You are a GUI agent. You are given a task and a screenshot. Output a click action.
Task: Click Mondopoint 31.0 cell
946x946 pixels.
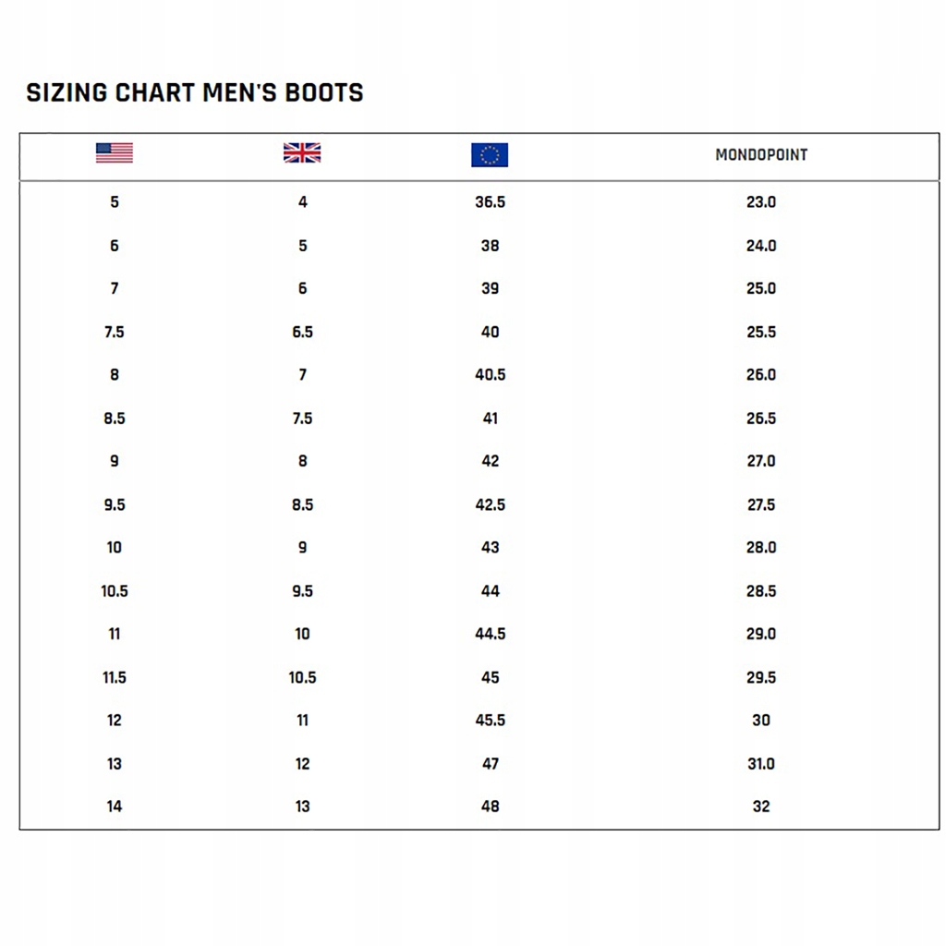(761, 764)
